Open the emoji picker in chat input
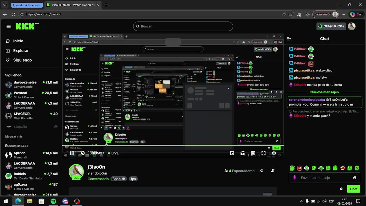The image size is (366, 206). (355, 178)
